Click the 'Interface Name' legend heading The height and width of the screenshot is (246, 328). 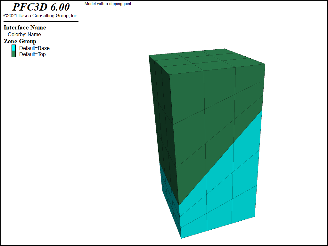25,28
